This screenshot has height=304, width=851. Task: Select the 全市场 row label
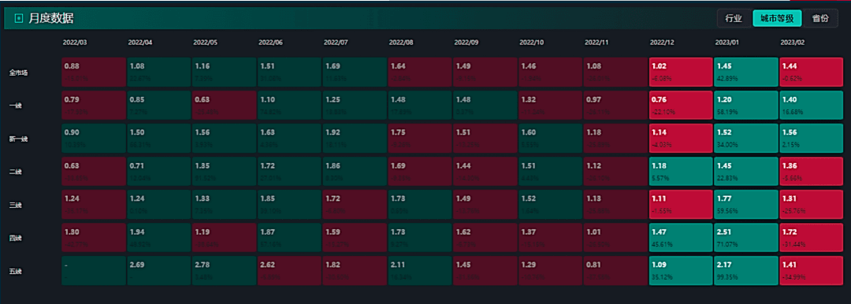[18, 72]
